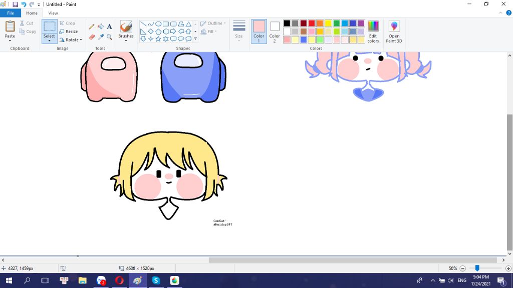Click Save icon in quick access toolbar

pyautogui.click(x=15, y=4)
